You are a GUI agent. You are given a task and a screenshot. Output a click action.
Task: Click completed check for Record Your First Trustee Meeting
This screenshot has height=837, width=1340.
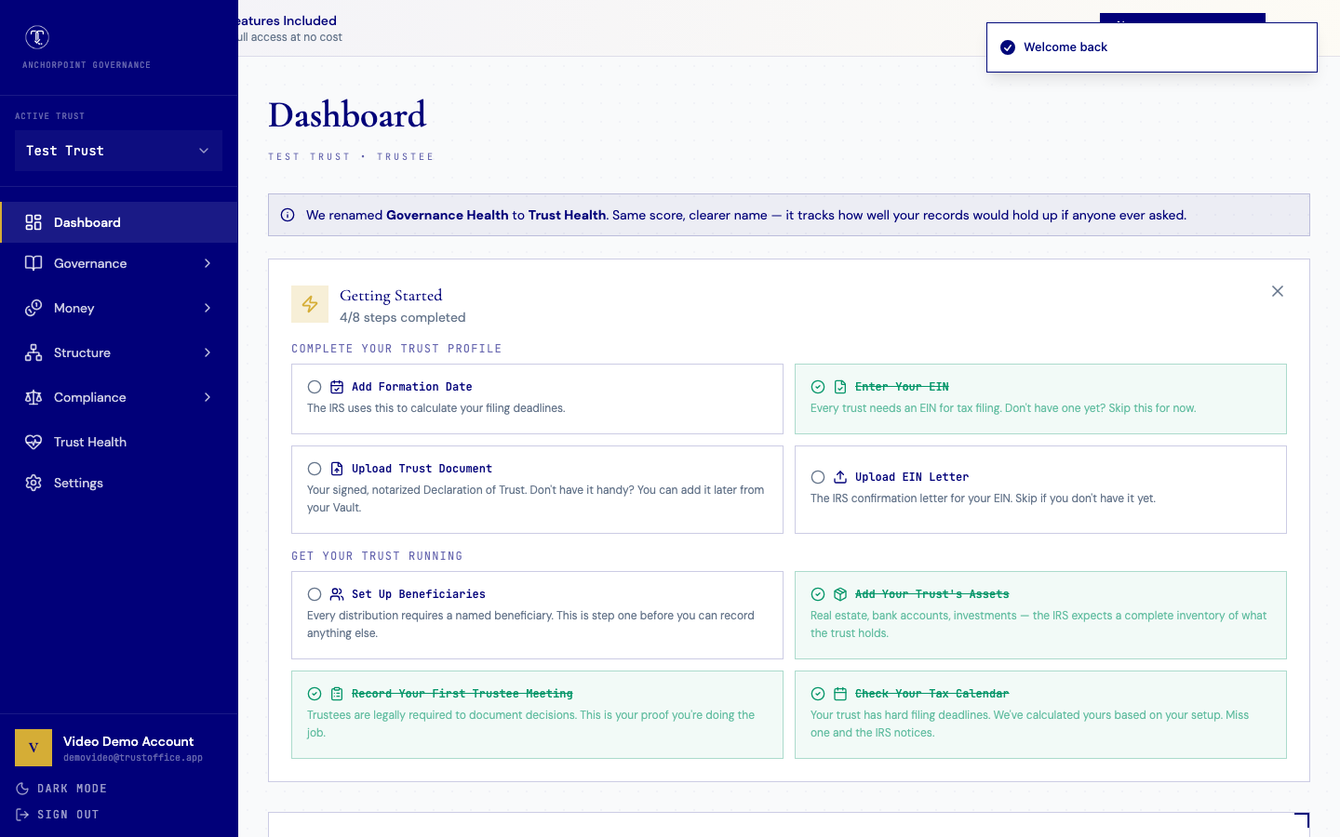click(315, 694)
